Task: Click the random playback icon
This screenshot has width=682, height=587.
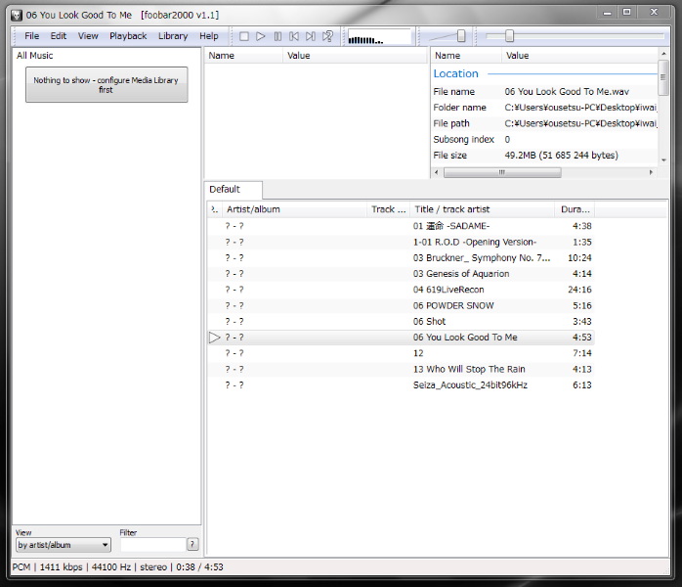Action: click(328, 36)
